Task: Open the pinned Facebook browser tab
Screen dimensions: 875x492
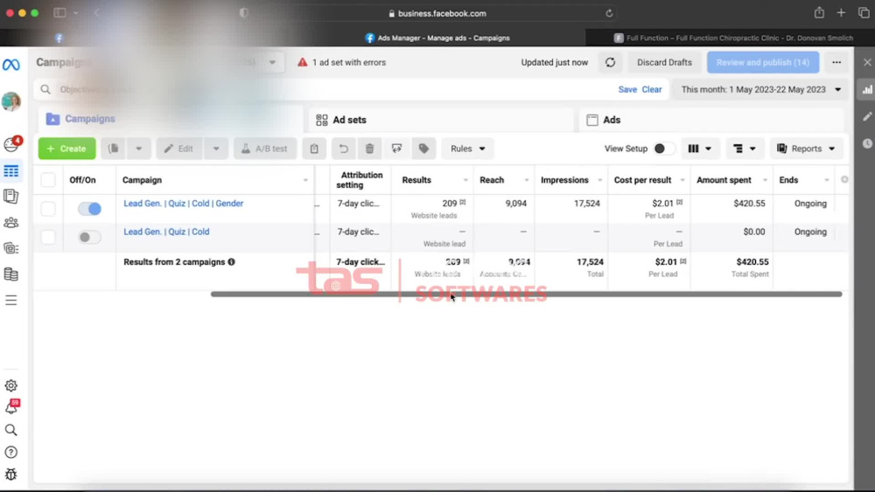Action: pyautogui.click(x=59, y=38)
